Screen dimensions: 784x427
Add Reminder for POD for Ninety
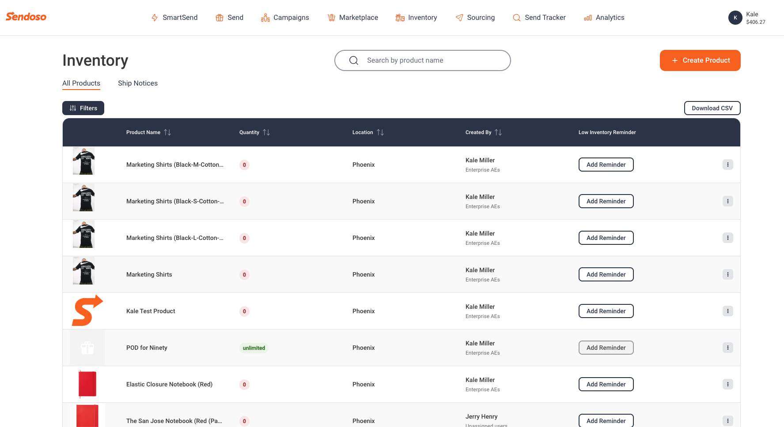tap(606, 348)
